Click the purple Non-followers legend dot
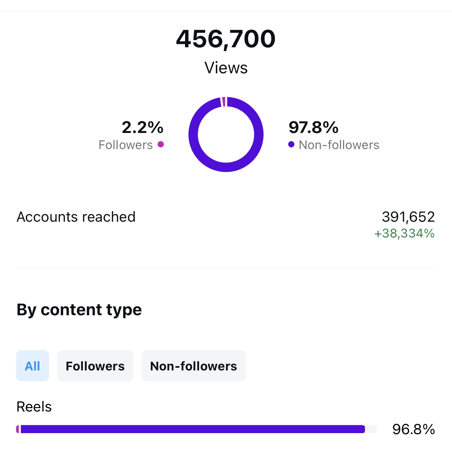This screenshot has width=452, height=453. tap(291, 144)
